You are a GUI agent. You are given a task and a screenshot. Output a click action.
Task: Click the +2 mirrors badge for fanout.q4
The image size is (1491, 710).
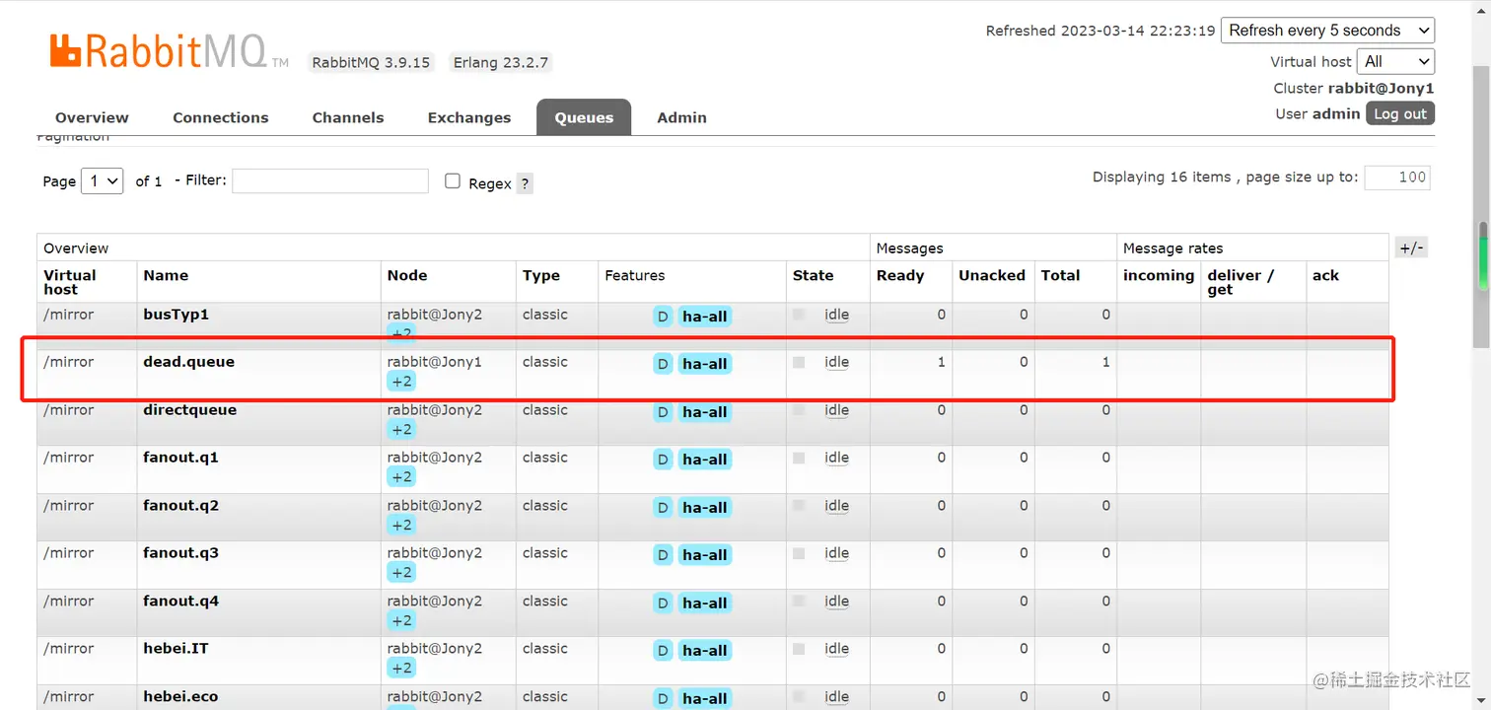pos(401,620)
